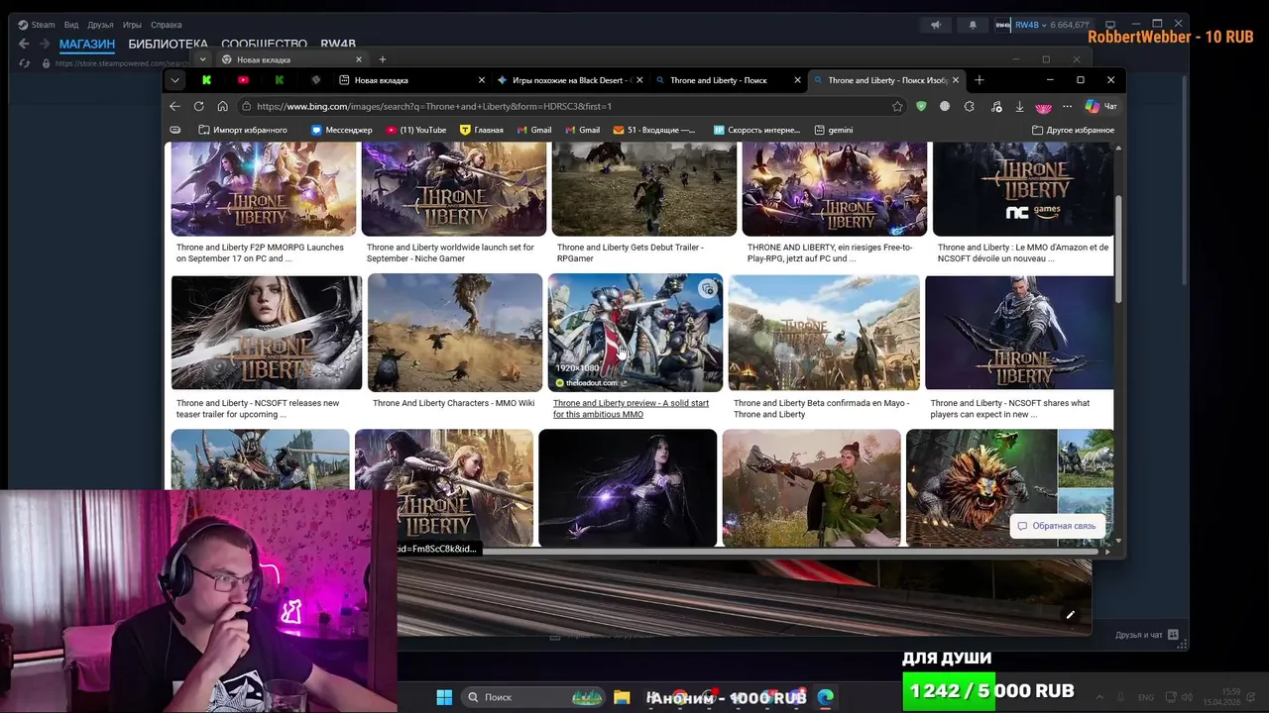Go back in Steam window

(x=25, y=44)
